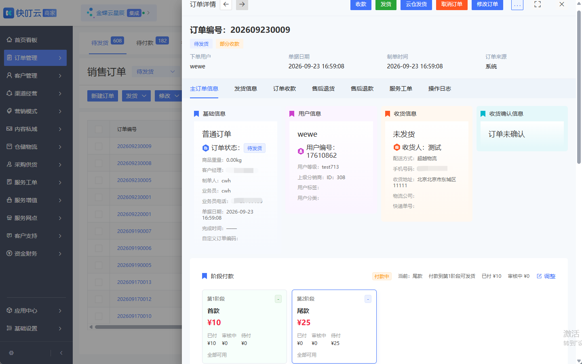This screenshot has height=364, width=582.
Task: Expand the 资金财务 menu chevron
Action: [60, 254]
